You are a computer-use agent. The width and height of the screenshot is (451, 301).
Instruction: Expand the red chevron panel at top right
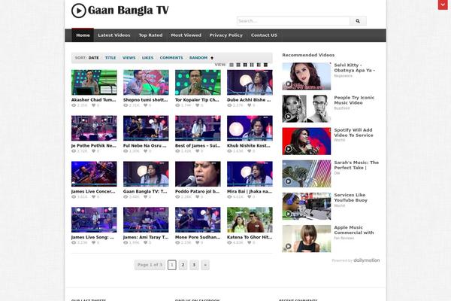[x=443, y=5]
